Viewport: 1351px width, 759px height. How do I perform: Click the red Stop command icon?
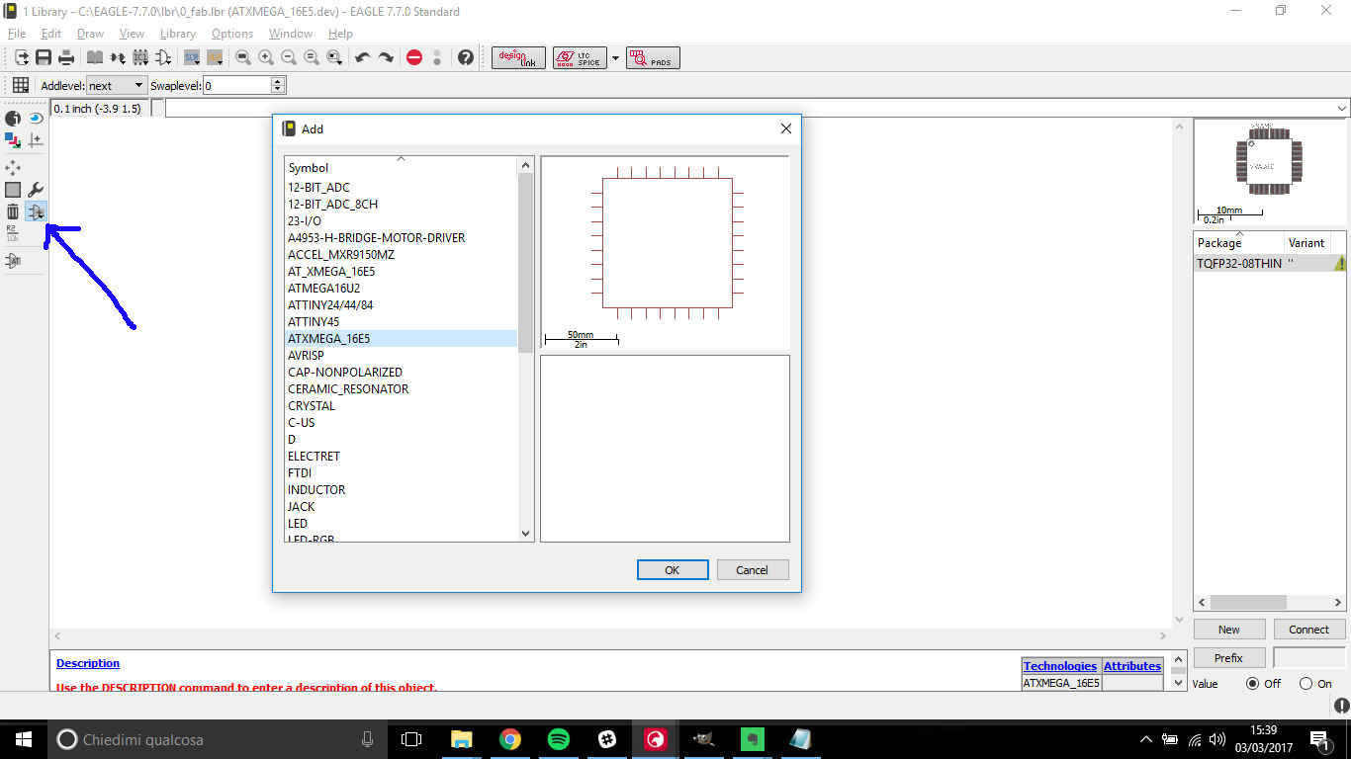pos(414,58)
